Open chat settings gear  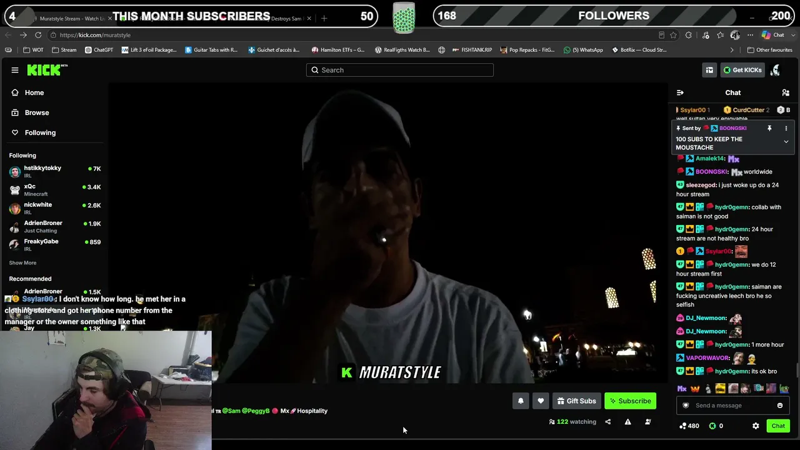pyautogui.click(x=756, y=426)
